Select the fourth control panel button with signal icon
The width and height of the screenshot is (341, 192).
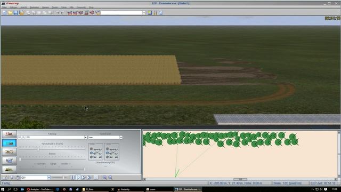pos(10,161)
